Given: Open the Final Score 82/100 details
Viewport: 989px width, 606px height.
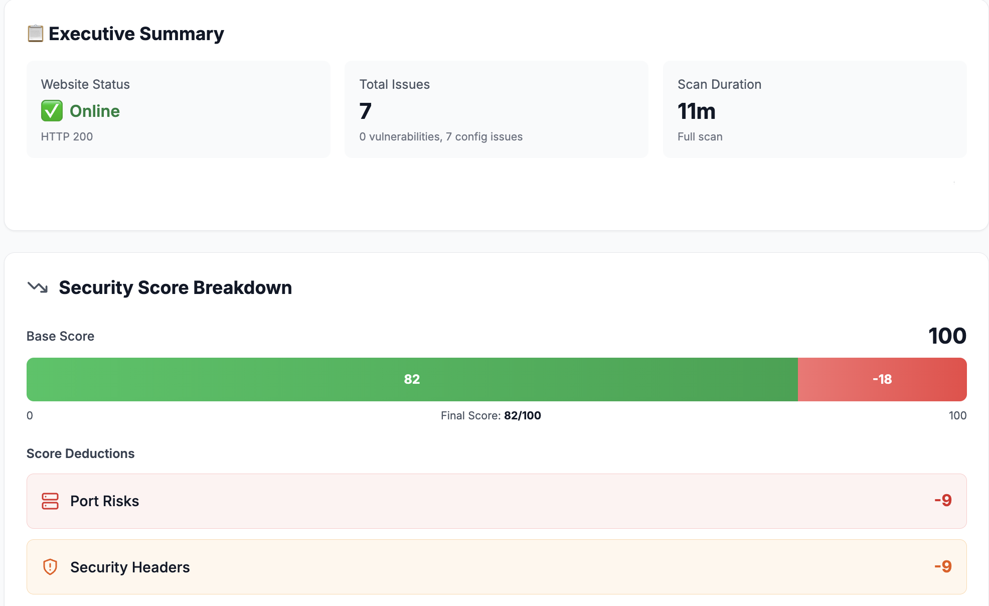Looking at the screenshot, I should (x=491, y=415).
